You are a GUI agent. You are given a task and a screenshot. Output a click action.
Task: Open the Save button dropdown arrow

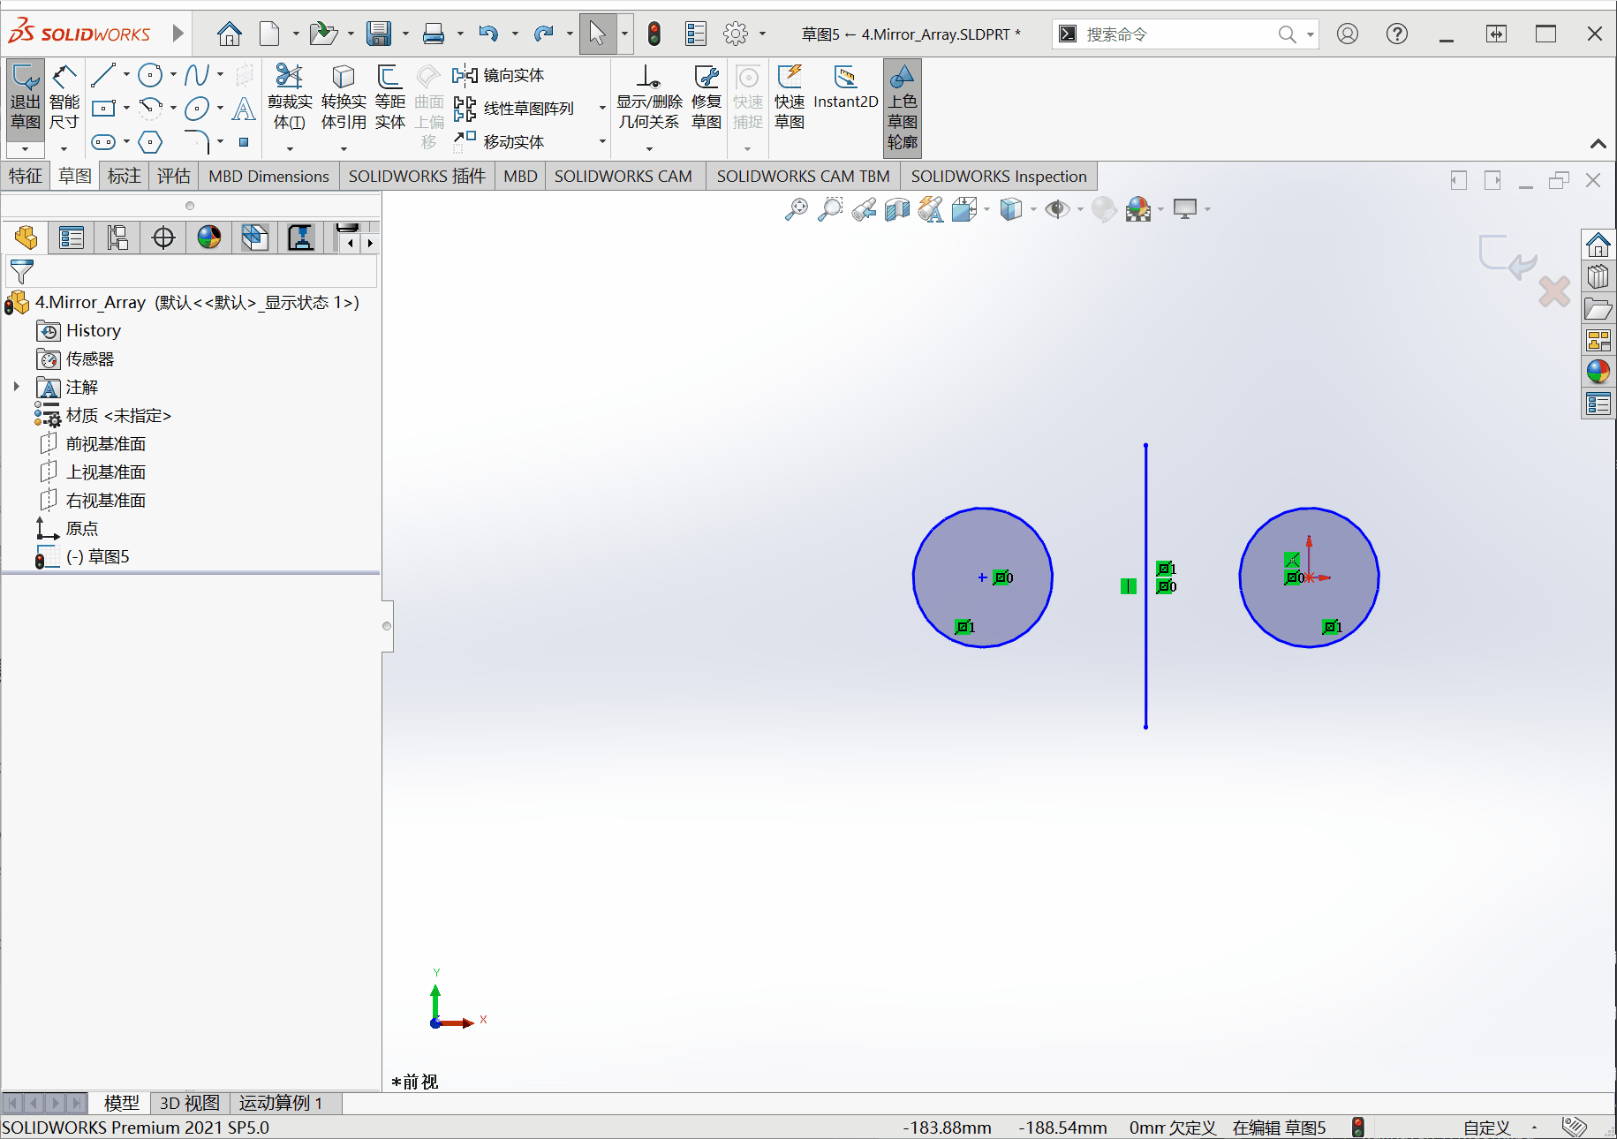(x=405, y=34)
